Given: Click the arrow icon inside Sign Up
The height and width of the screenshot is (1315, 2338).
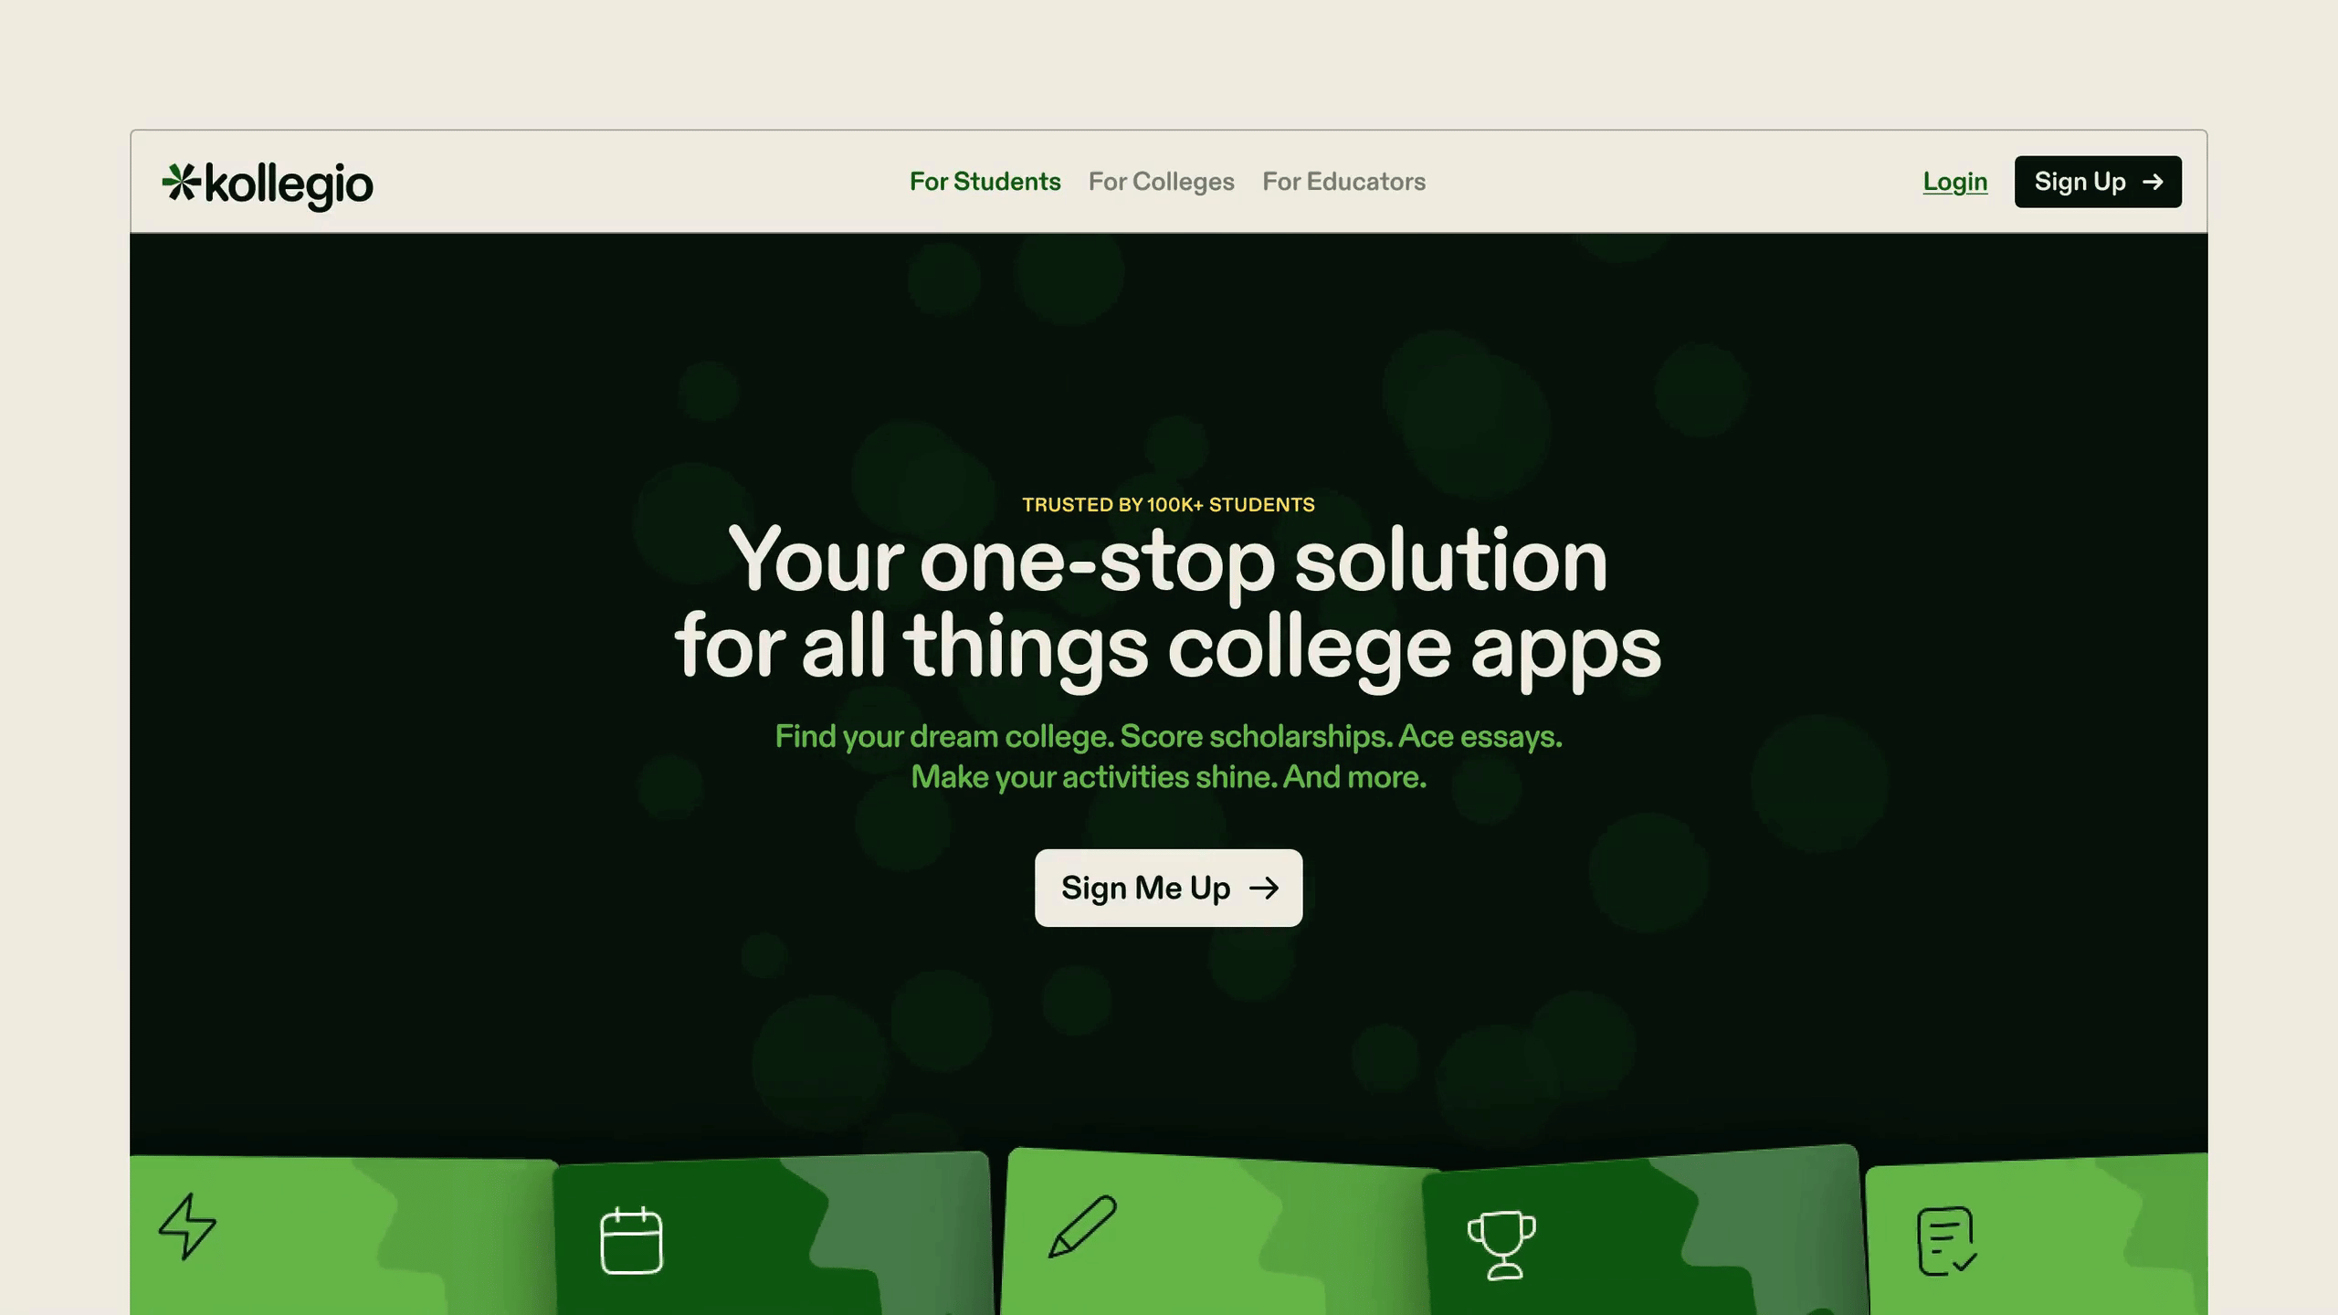Looking at the screenshot, I should [x=2153, y=182].
